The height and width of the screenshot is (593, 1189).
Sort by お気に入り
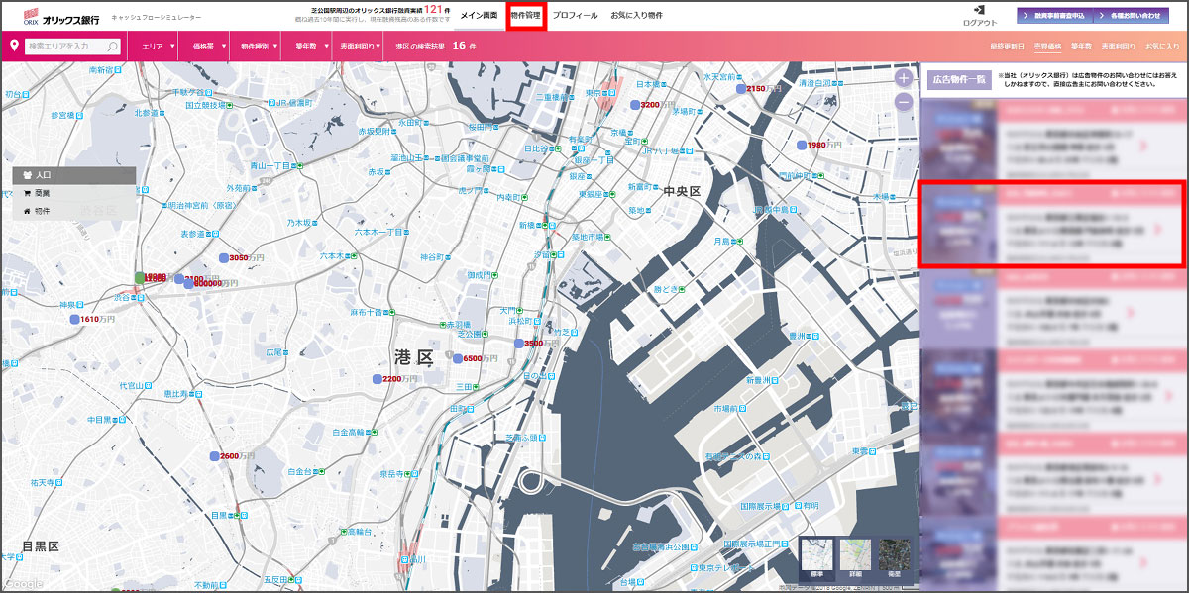coord(1161,47)
